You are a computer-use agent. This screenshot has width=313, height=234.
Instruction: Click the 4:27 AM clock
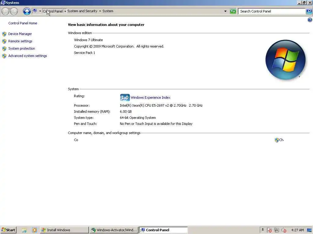pyautogui.click(x=297, y=230)
